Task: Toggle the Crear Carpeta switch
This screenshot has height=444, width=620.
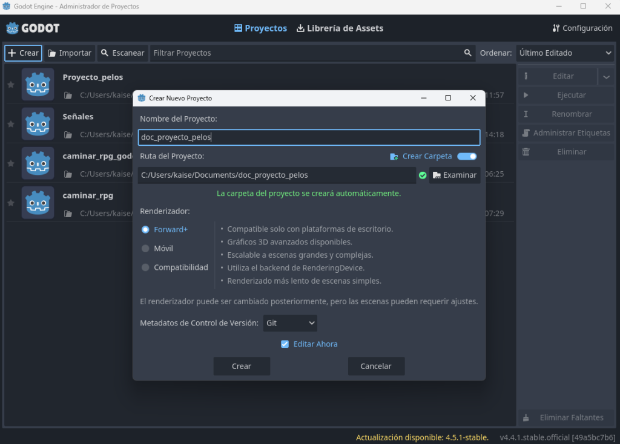Action: [467, 157]
